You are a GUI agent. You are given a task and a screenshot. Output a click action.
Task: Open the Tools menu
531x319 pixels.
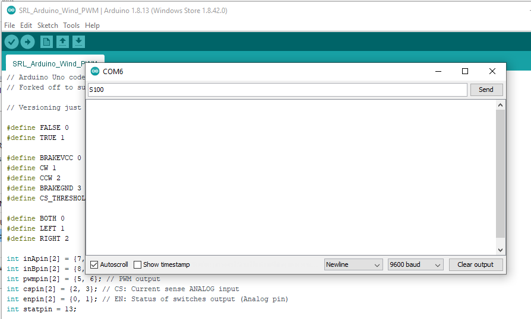coord(71,25)
